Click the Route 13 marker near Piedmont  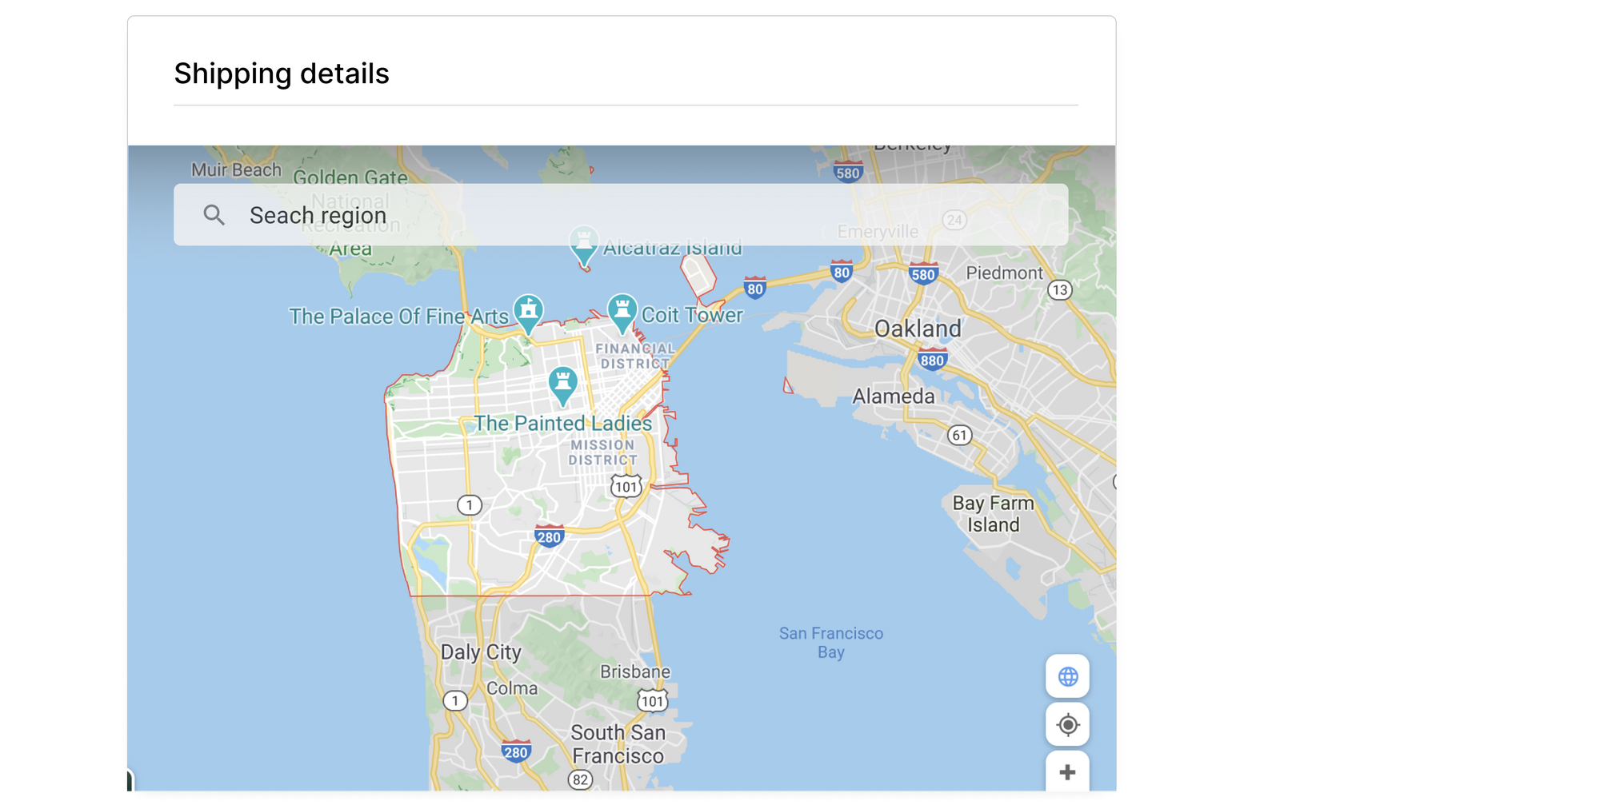coord(1059,289)
